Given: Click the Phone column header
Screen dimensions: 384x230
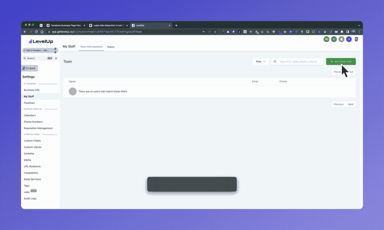Looking at the screenshot, I should tap(283, 81).
